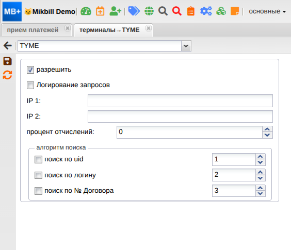
Task: Decrease поиск по логину priority value
Action: 260,178
